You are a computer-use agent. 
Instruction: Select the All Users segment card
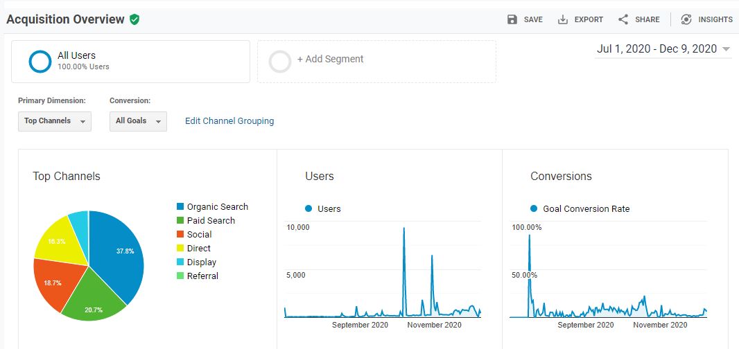click(x=130, y=62)
